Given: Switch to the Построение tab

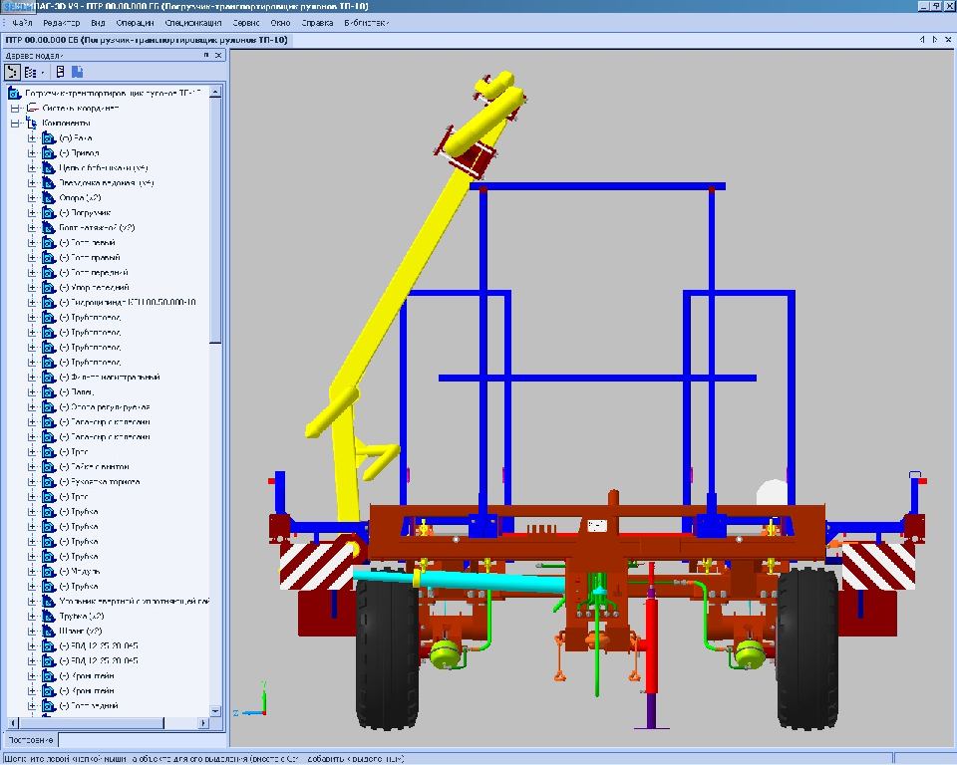Looking at the screenshot, I should pos(29,740).
